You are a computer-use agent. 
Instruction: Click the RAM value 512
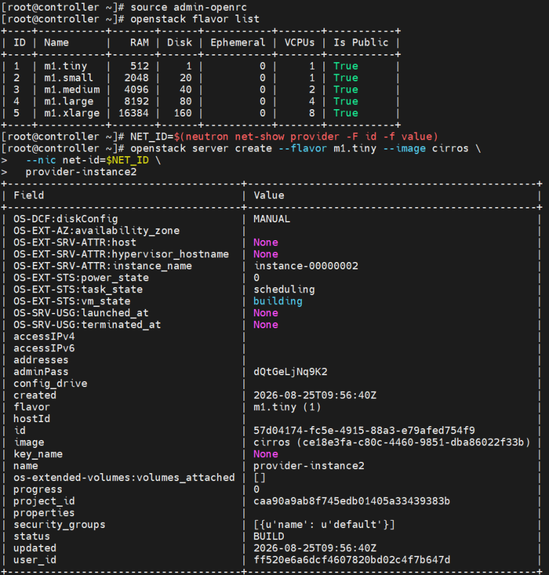click(x=140, y=66)
